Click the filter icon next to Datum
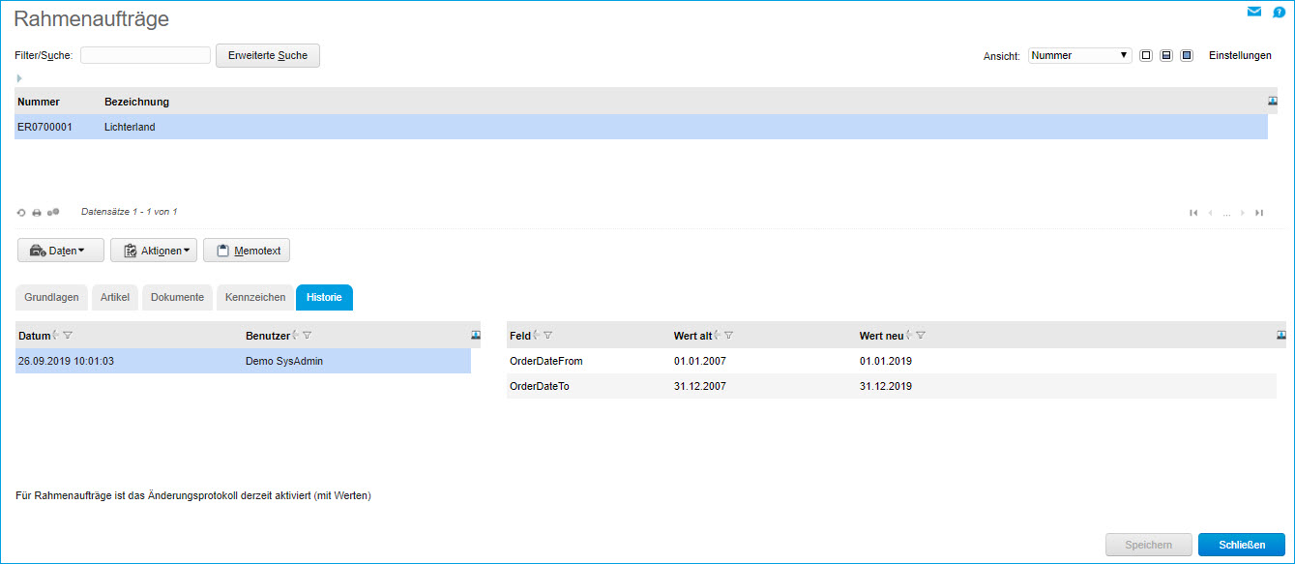This screenshot has width=1295, height=564. (68, 336)
